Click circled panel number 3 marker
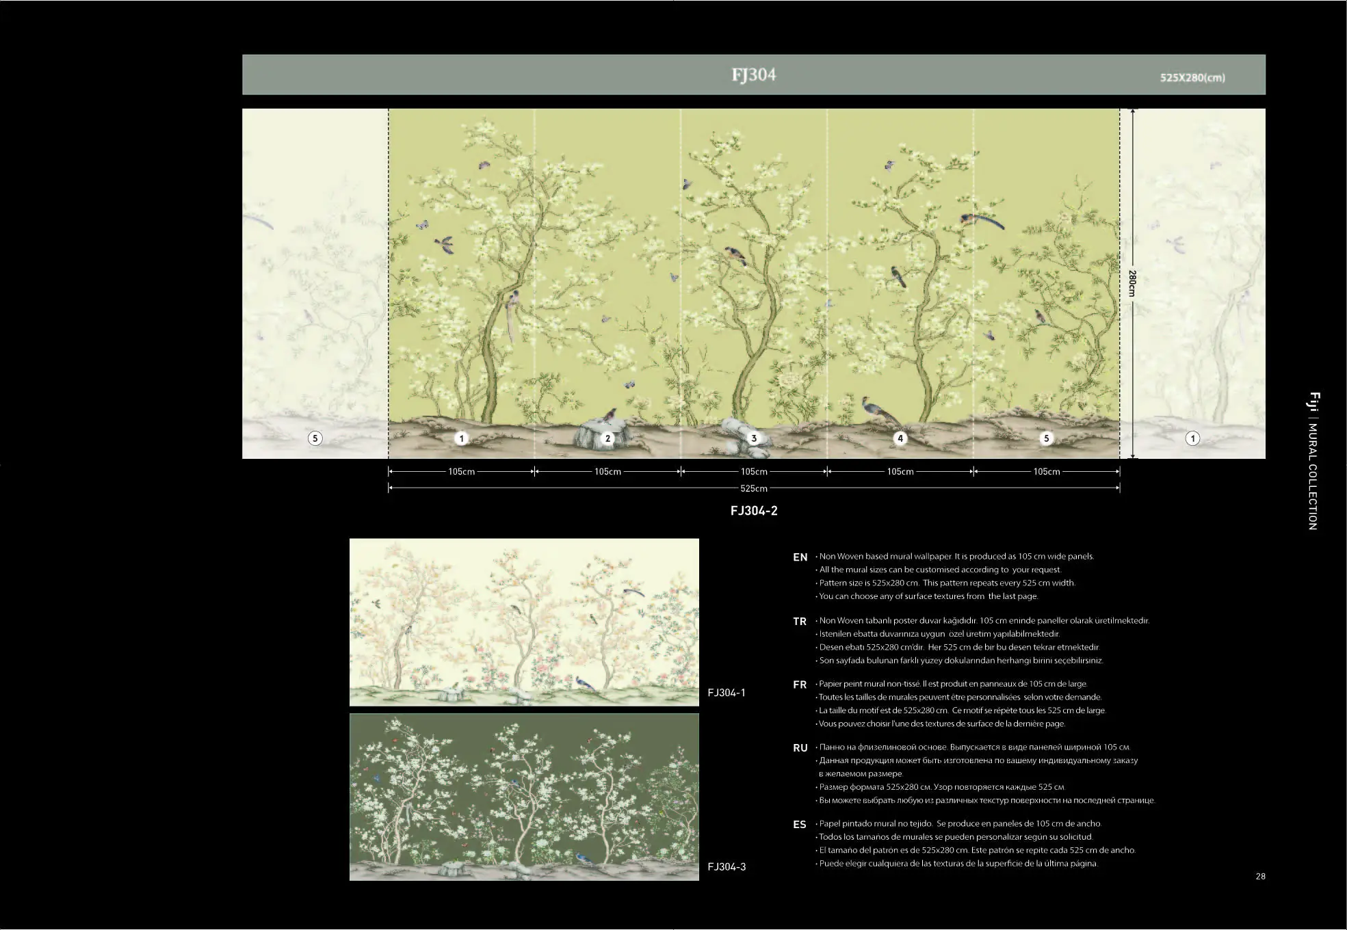 (754, 438)
